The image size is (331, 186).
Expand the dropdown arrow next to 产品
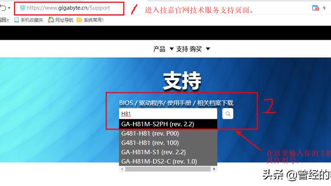tap(172, 49)
